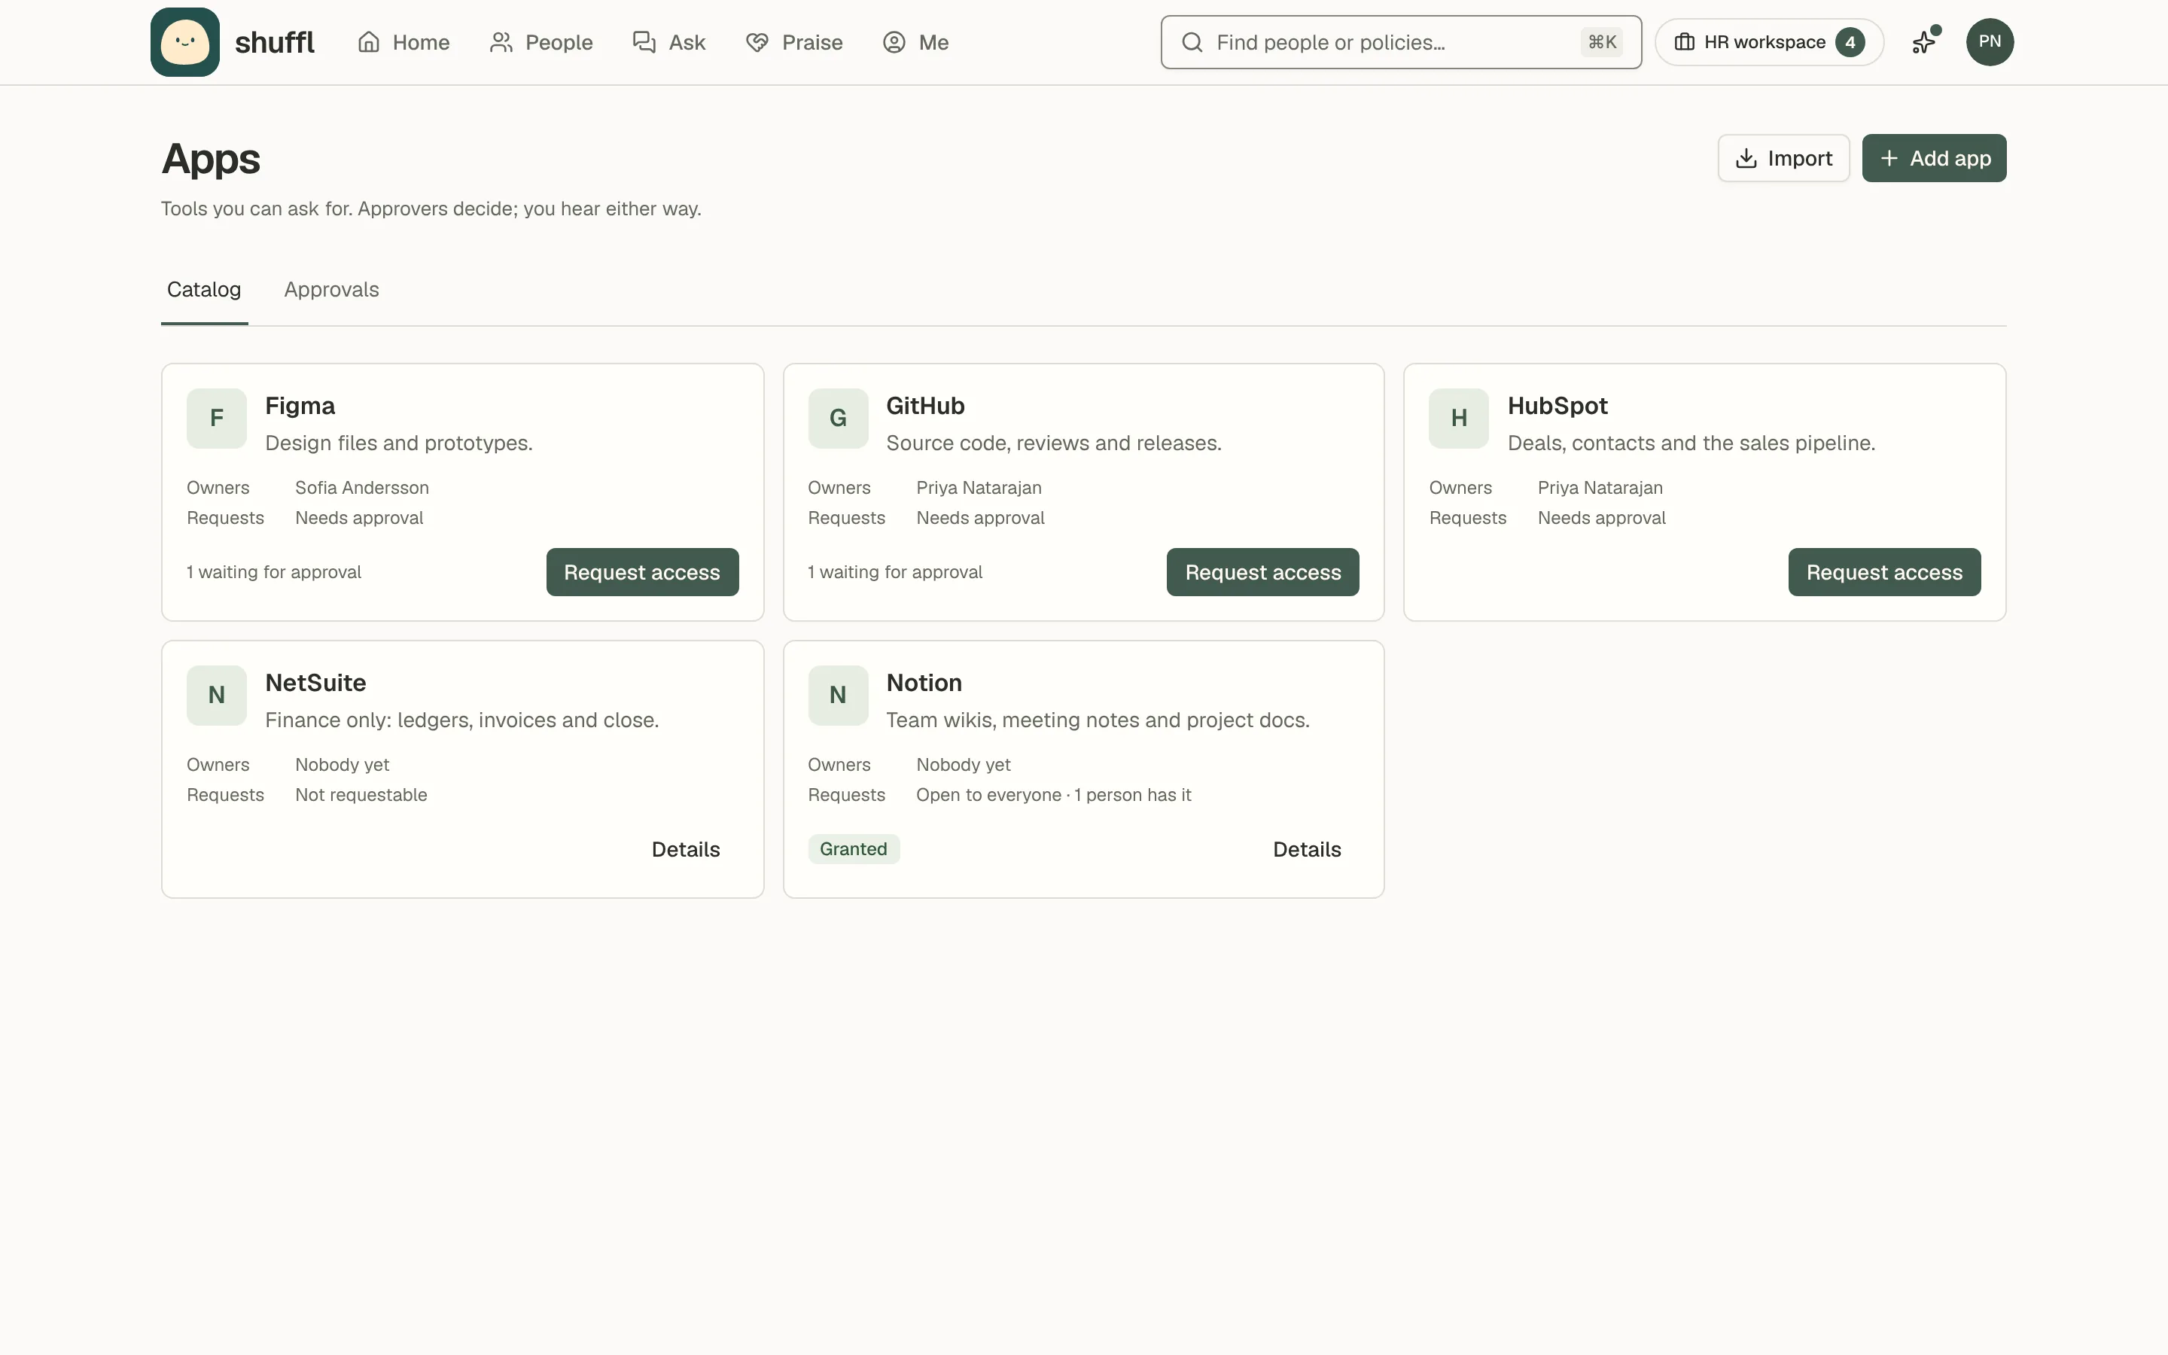Focus the Find people or policies field
This screenshot has width=2168, height=1355.
[1400, 42]
